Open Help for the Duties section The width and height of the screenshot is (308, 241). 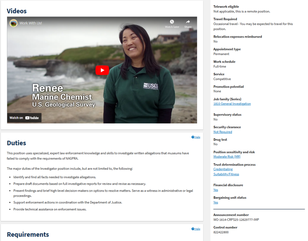click(196, 137)
